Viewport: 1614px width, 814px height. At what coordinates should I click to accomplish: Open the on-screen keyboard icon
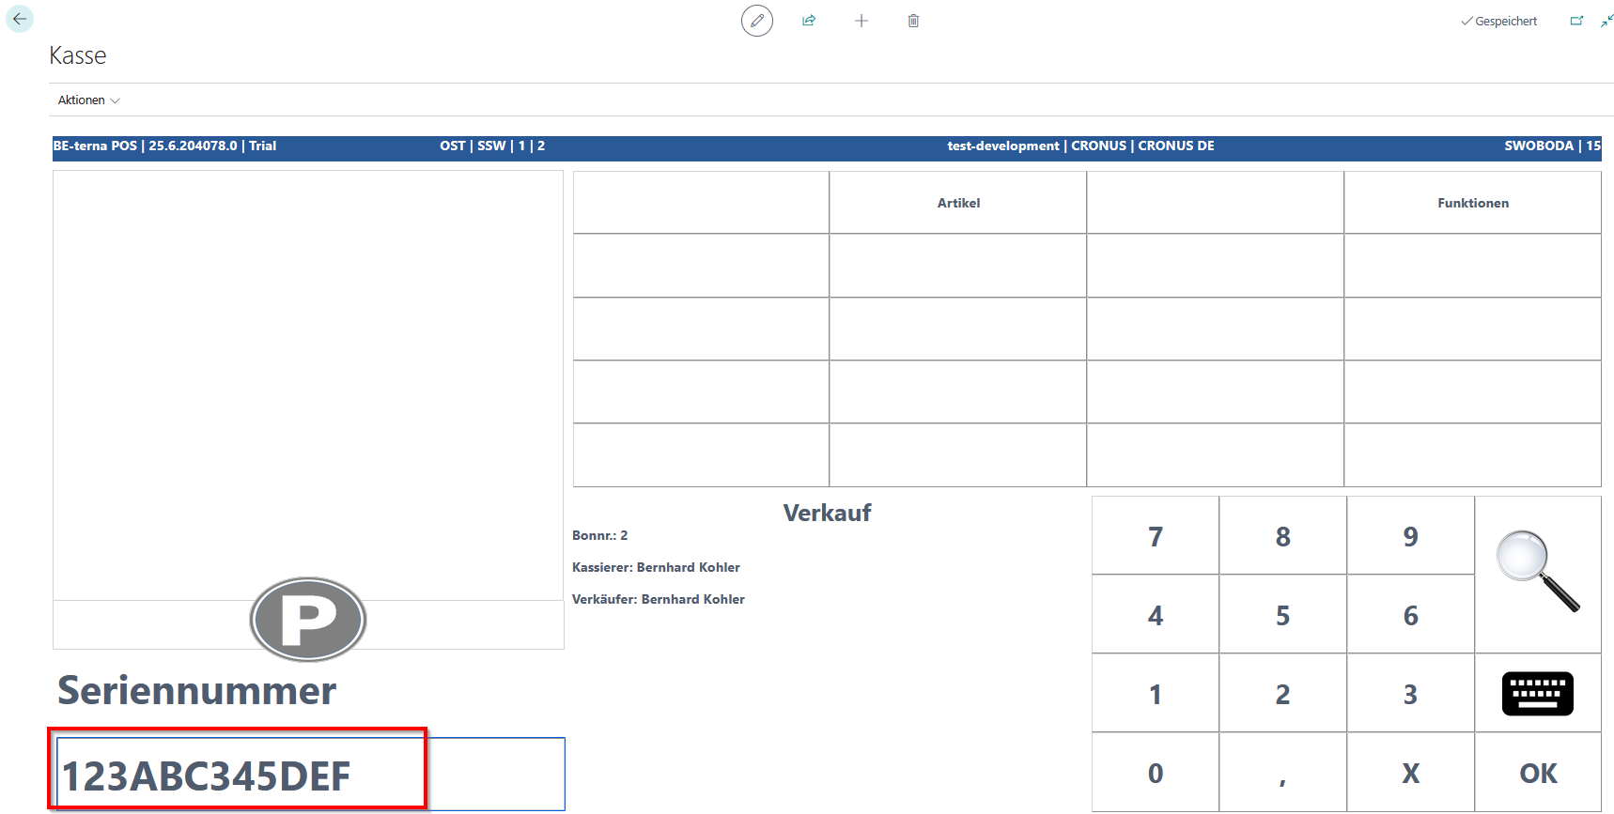coord(1537,694)
